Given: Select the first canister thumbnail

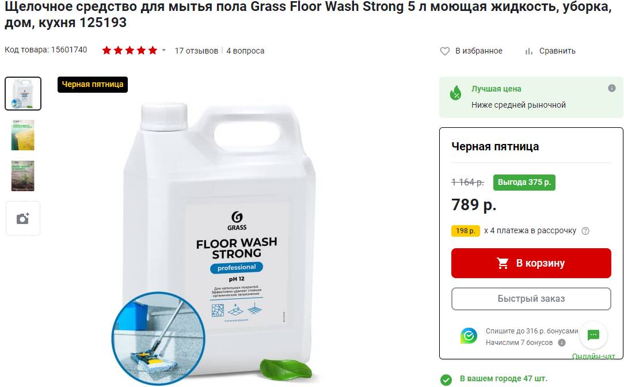Looking at the screenshot, I should (x=23, y=93).
